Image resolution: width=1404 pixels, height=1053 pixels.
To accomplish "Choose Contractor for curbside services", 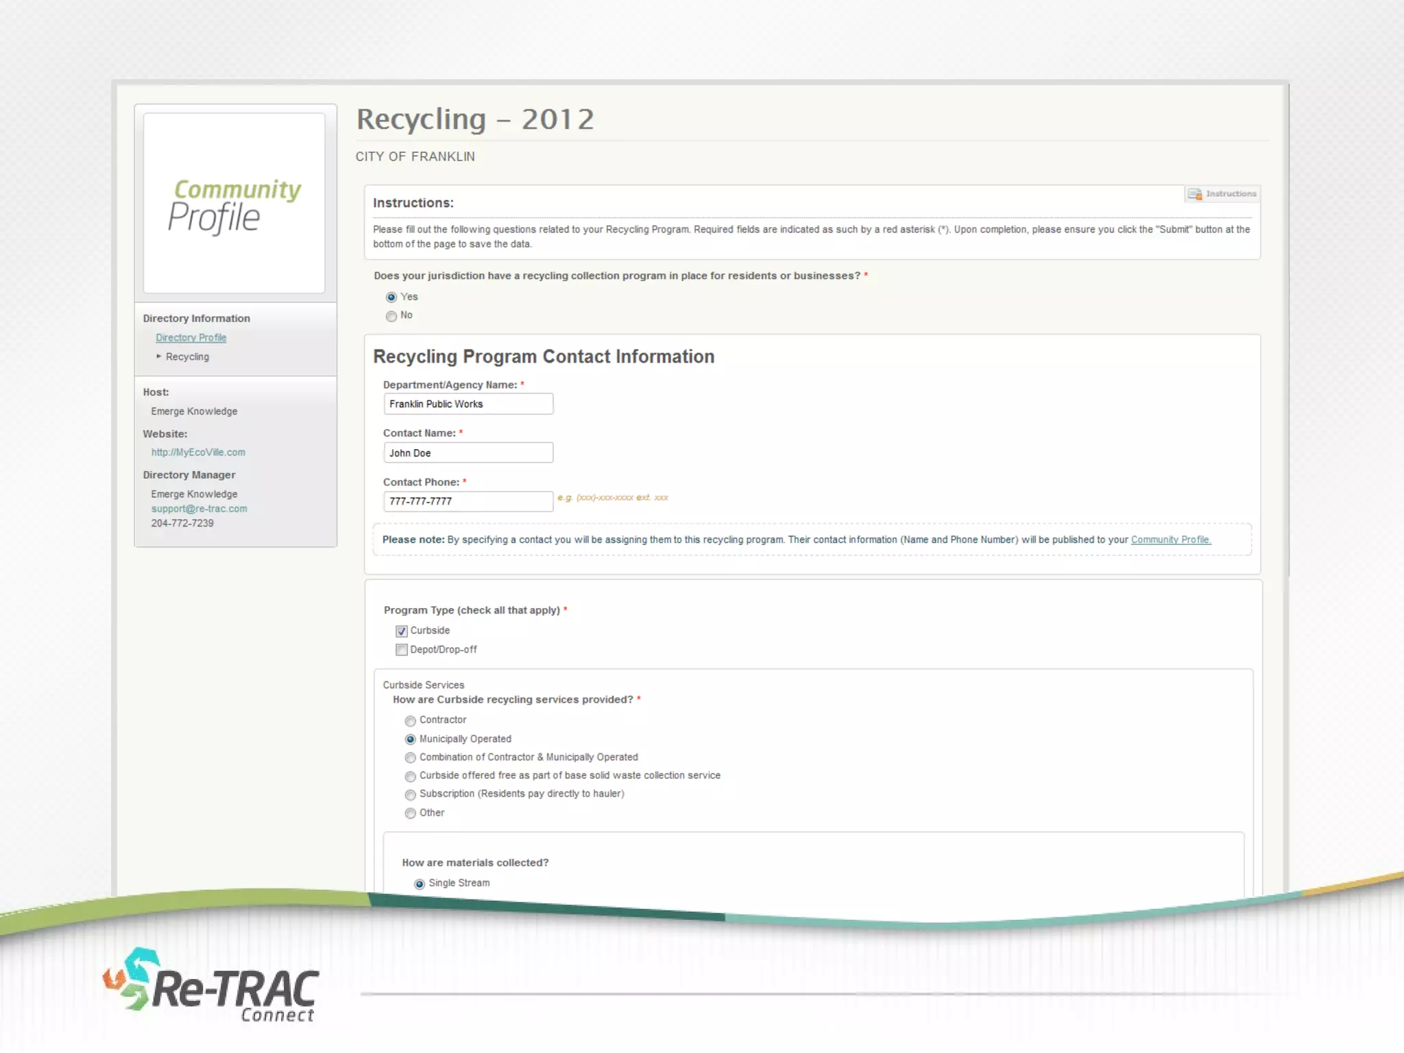I will click(410, 721).
